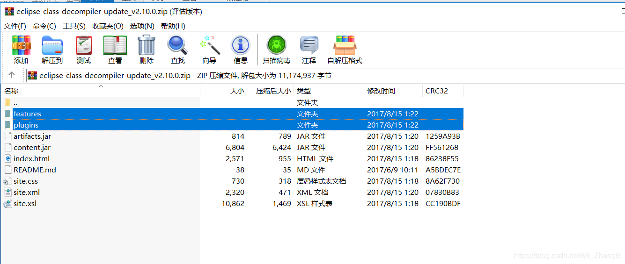Open the Comment (注释) icon

click(x=309, y=45)
